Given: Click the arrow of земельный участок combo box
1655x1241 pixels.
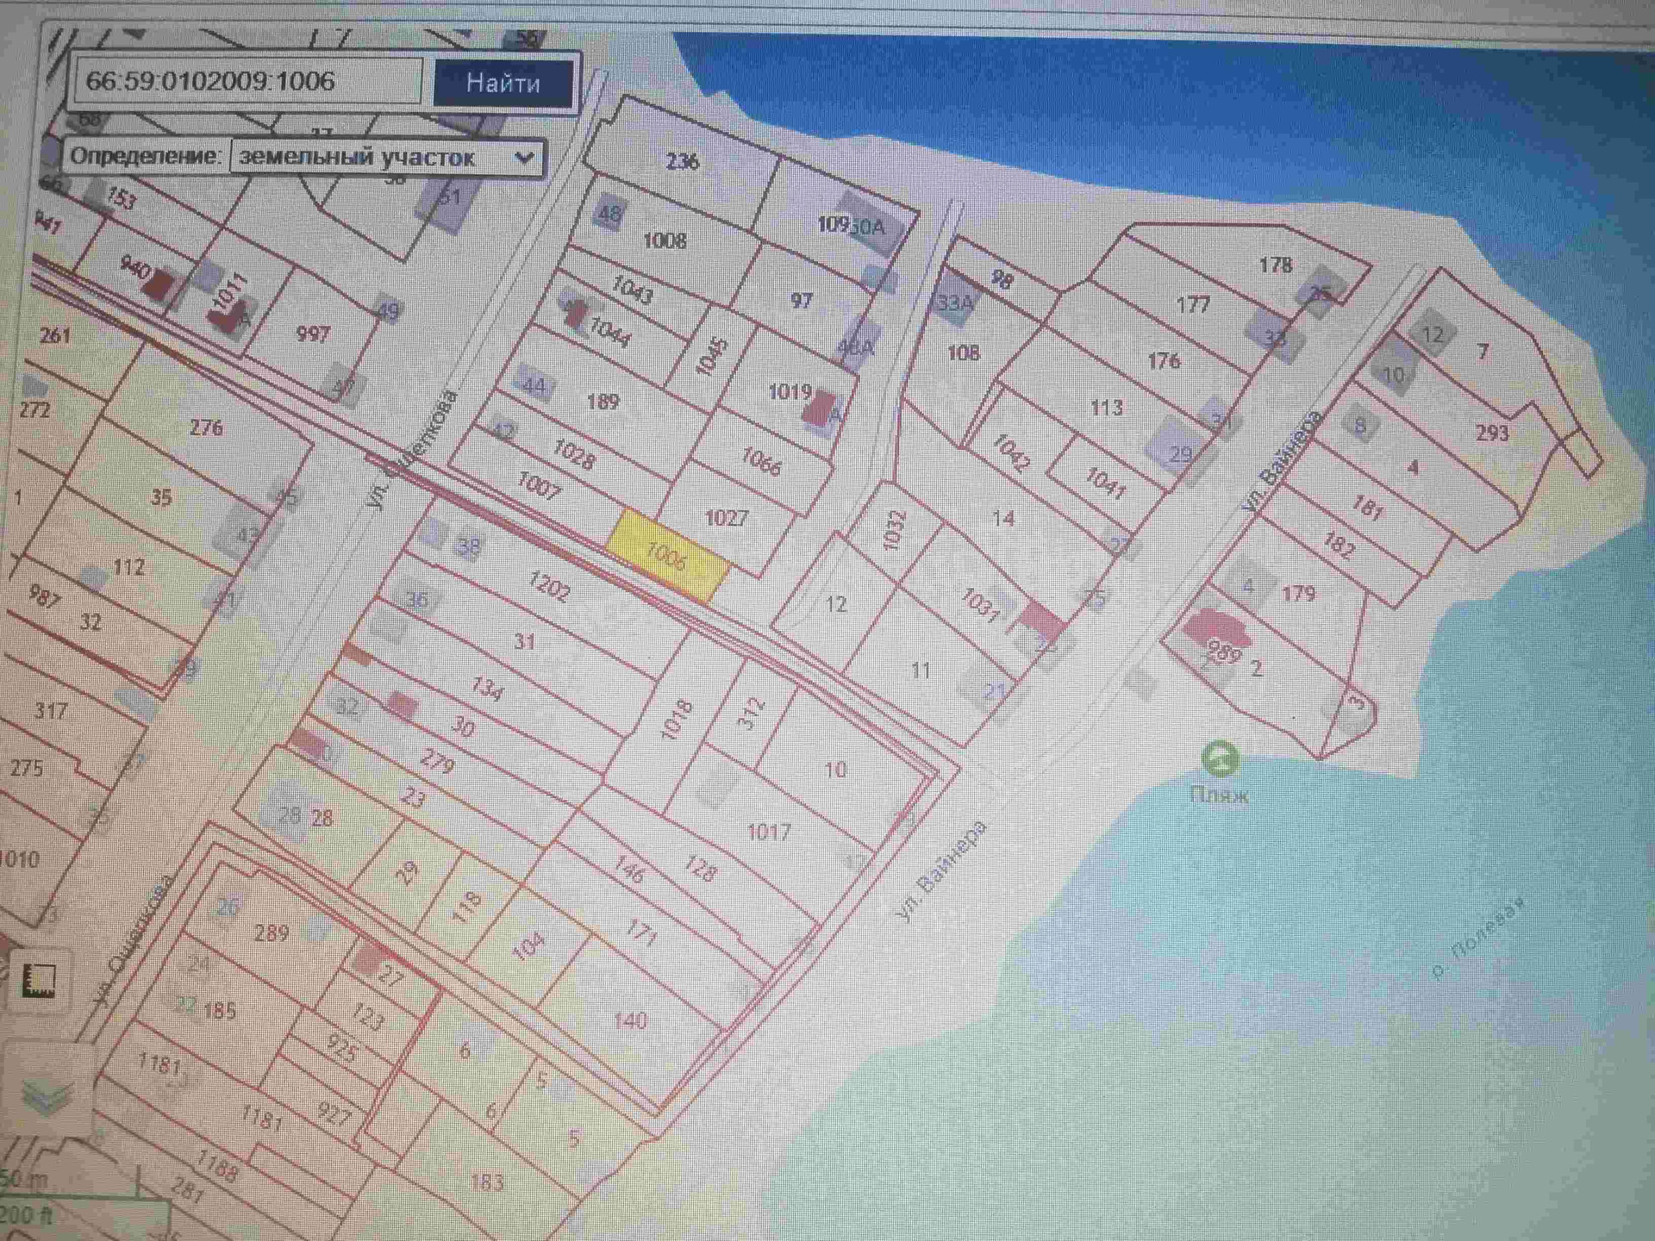Looking at the screenshot, I should pyautogui.click(x=523, y=158).
